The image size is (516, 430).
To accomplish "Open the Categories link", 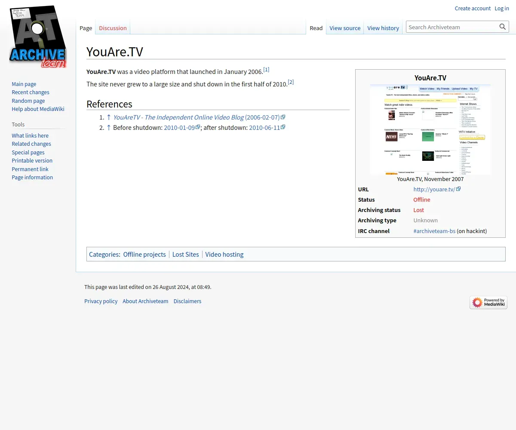I will tap(104, 255).
